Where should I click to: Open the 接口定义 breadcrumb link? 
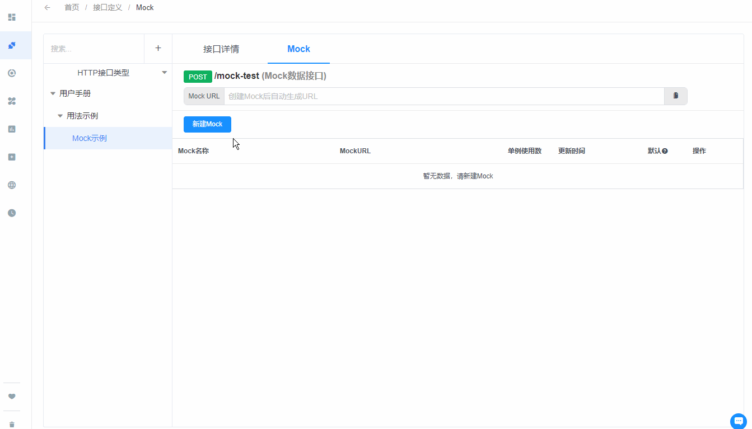[x=107, y=7]
